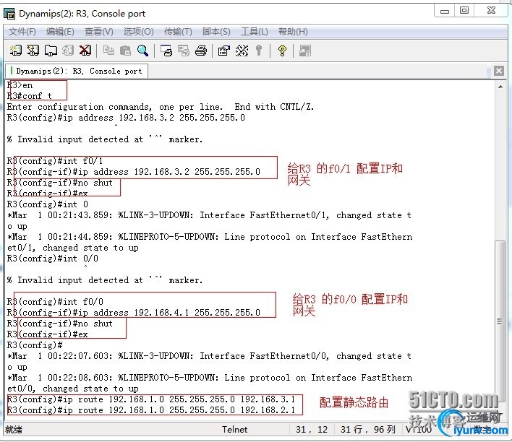Screen dimensions: 512x442
Task: Click the grayed Reconnect toolbar icon
Action: click(68, 51)
